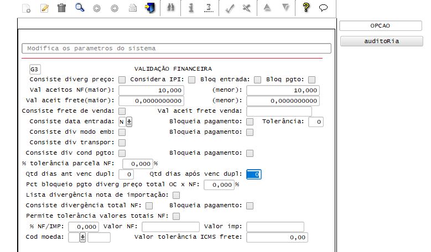Enable Consiste div modo emb checkbox
This screenshot has width=431, height=252.
point(122,132)
